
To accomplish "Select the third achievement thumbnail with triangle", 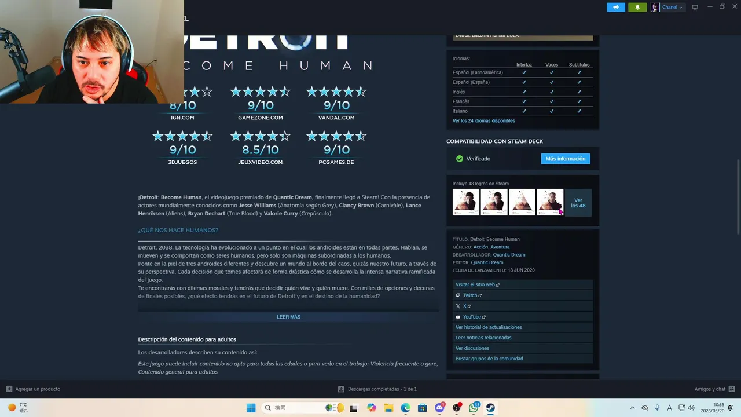I will click(x=522, y=203).
